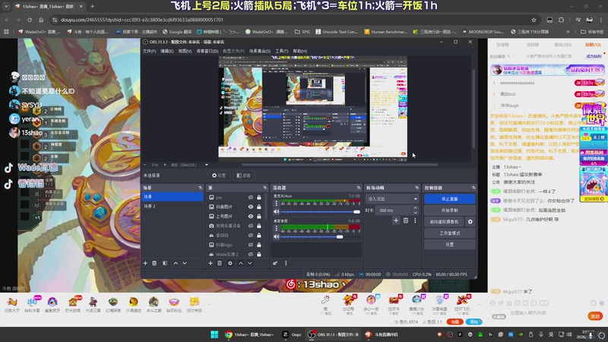Hide the 上号图片 source
Viewport: 608px width, 342px height.
251,216
